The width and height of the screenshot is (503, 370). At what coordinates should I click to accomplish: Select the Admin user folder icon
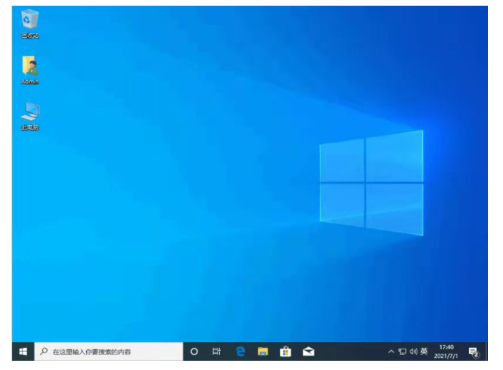tap(30, 68)
